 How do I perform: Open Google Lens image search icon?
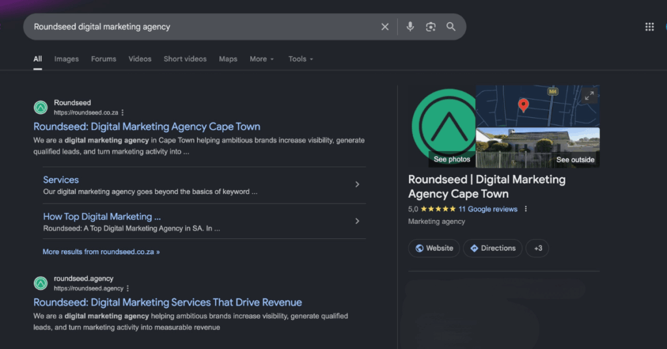point(431,27)
